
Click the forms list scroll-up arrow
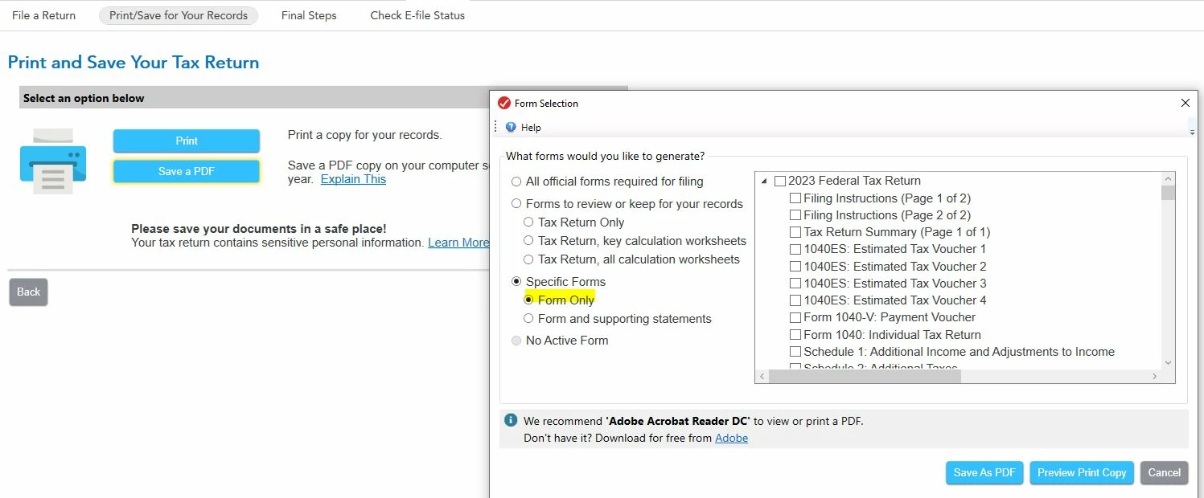1168,178
